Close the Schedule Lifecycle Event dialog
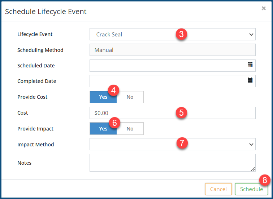 click(264, 8)
